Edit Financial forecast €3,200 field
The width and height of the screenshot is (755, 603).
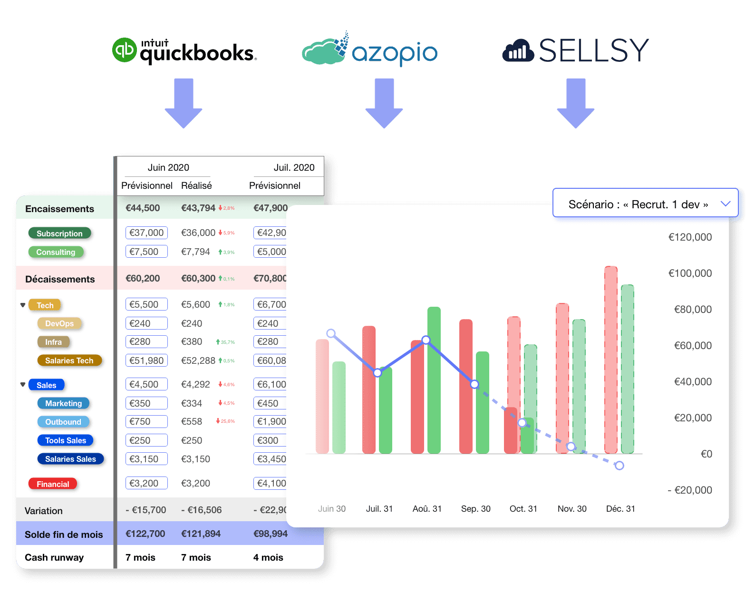tap(146, 483)
